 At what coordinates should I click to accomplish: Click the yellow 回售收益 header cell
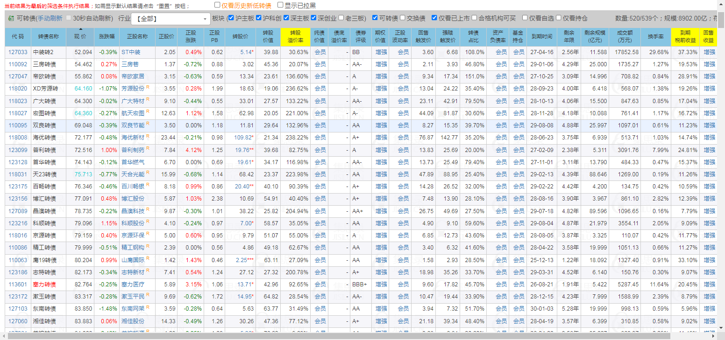coord(709,36)
